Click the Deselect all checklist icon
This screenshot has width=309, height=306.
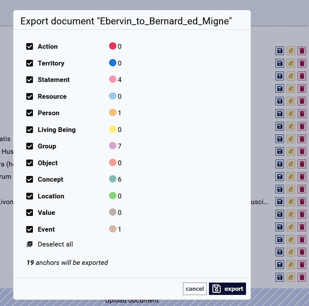[29, 244]
